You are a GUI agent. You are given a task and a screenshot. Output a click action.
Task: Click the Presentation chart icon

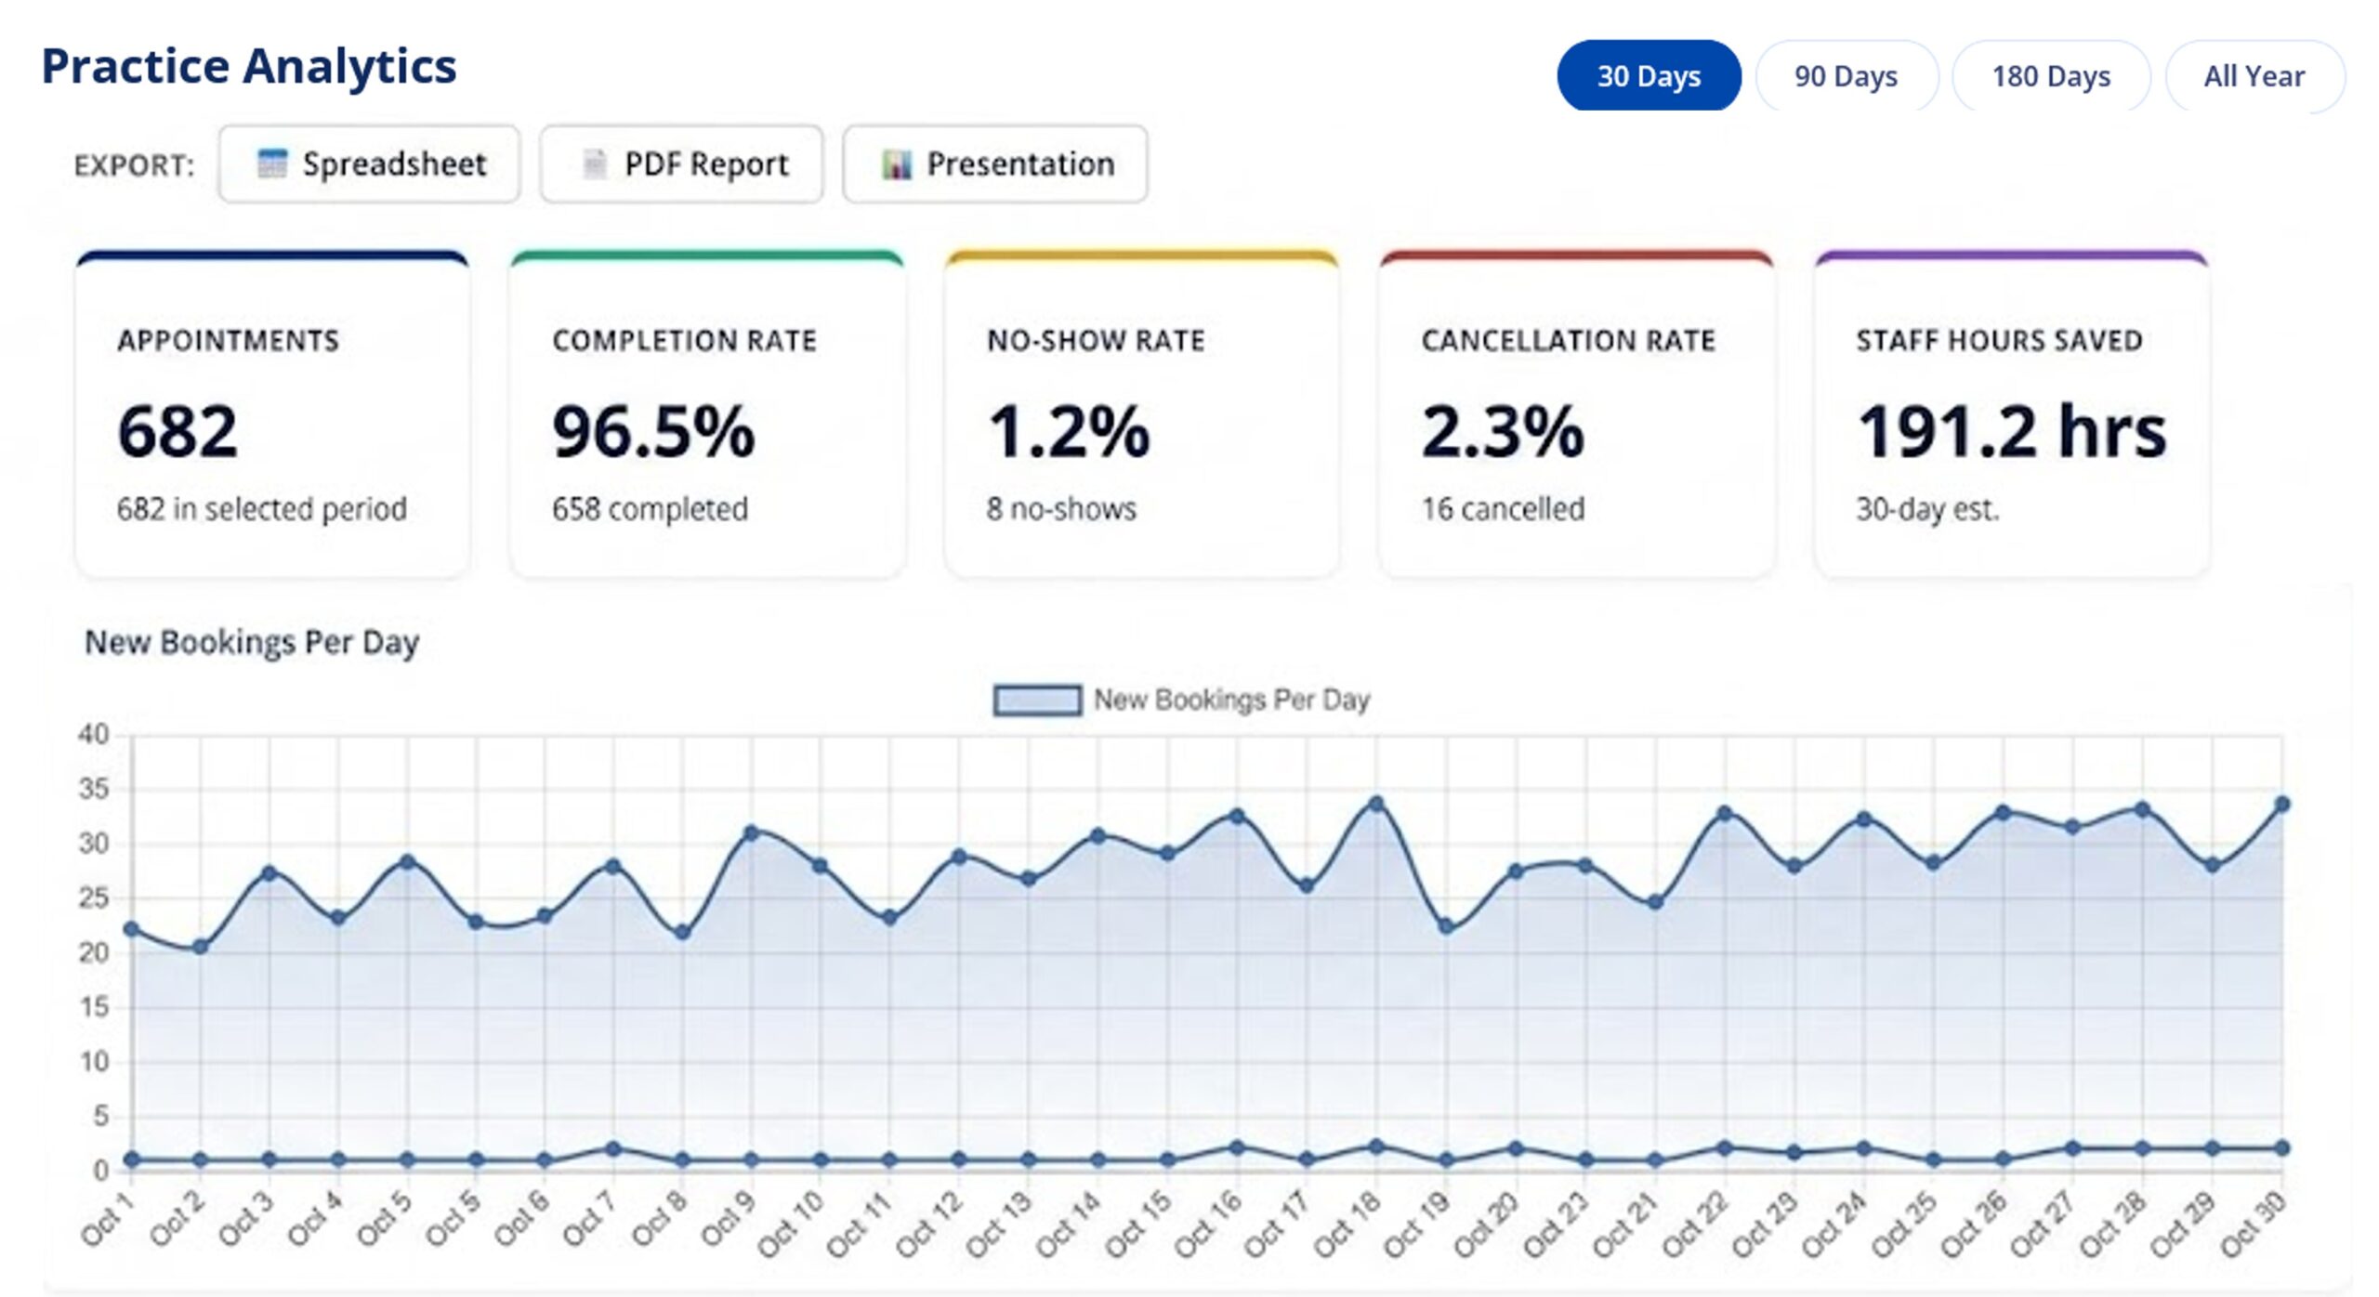tap(896, 164)
